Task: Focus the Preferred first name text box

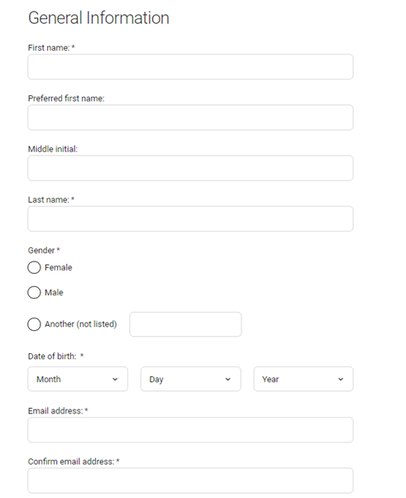Action: click(190, 117)
